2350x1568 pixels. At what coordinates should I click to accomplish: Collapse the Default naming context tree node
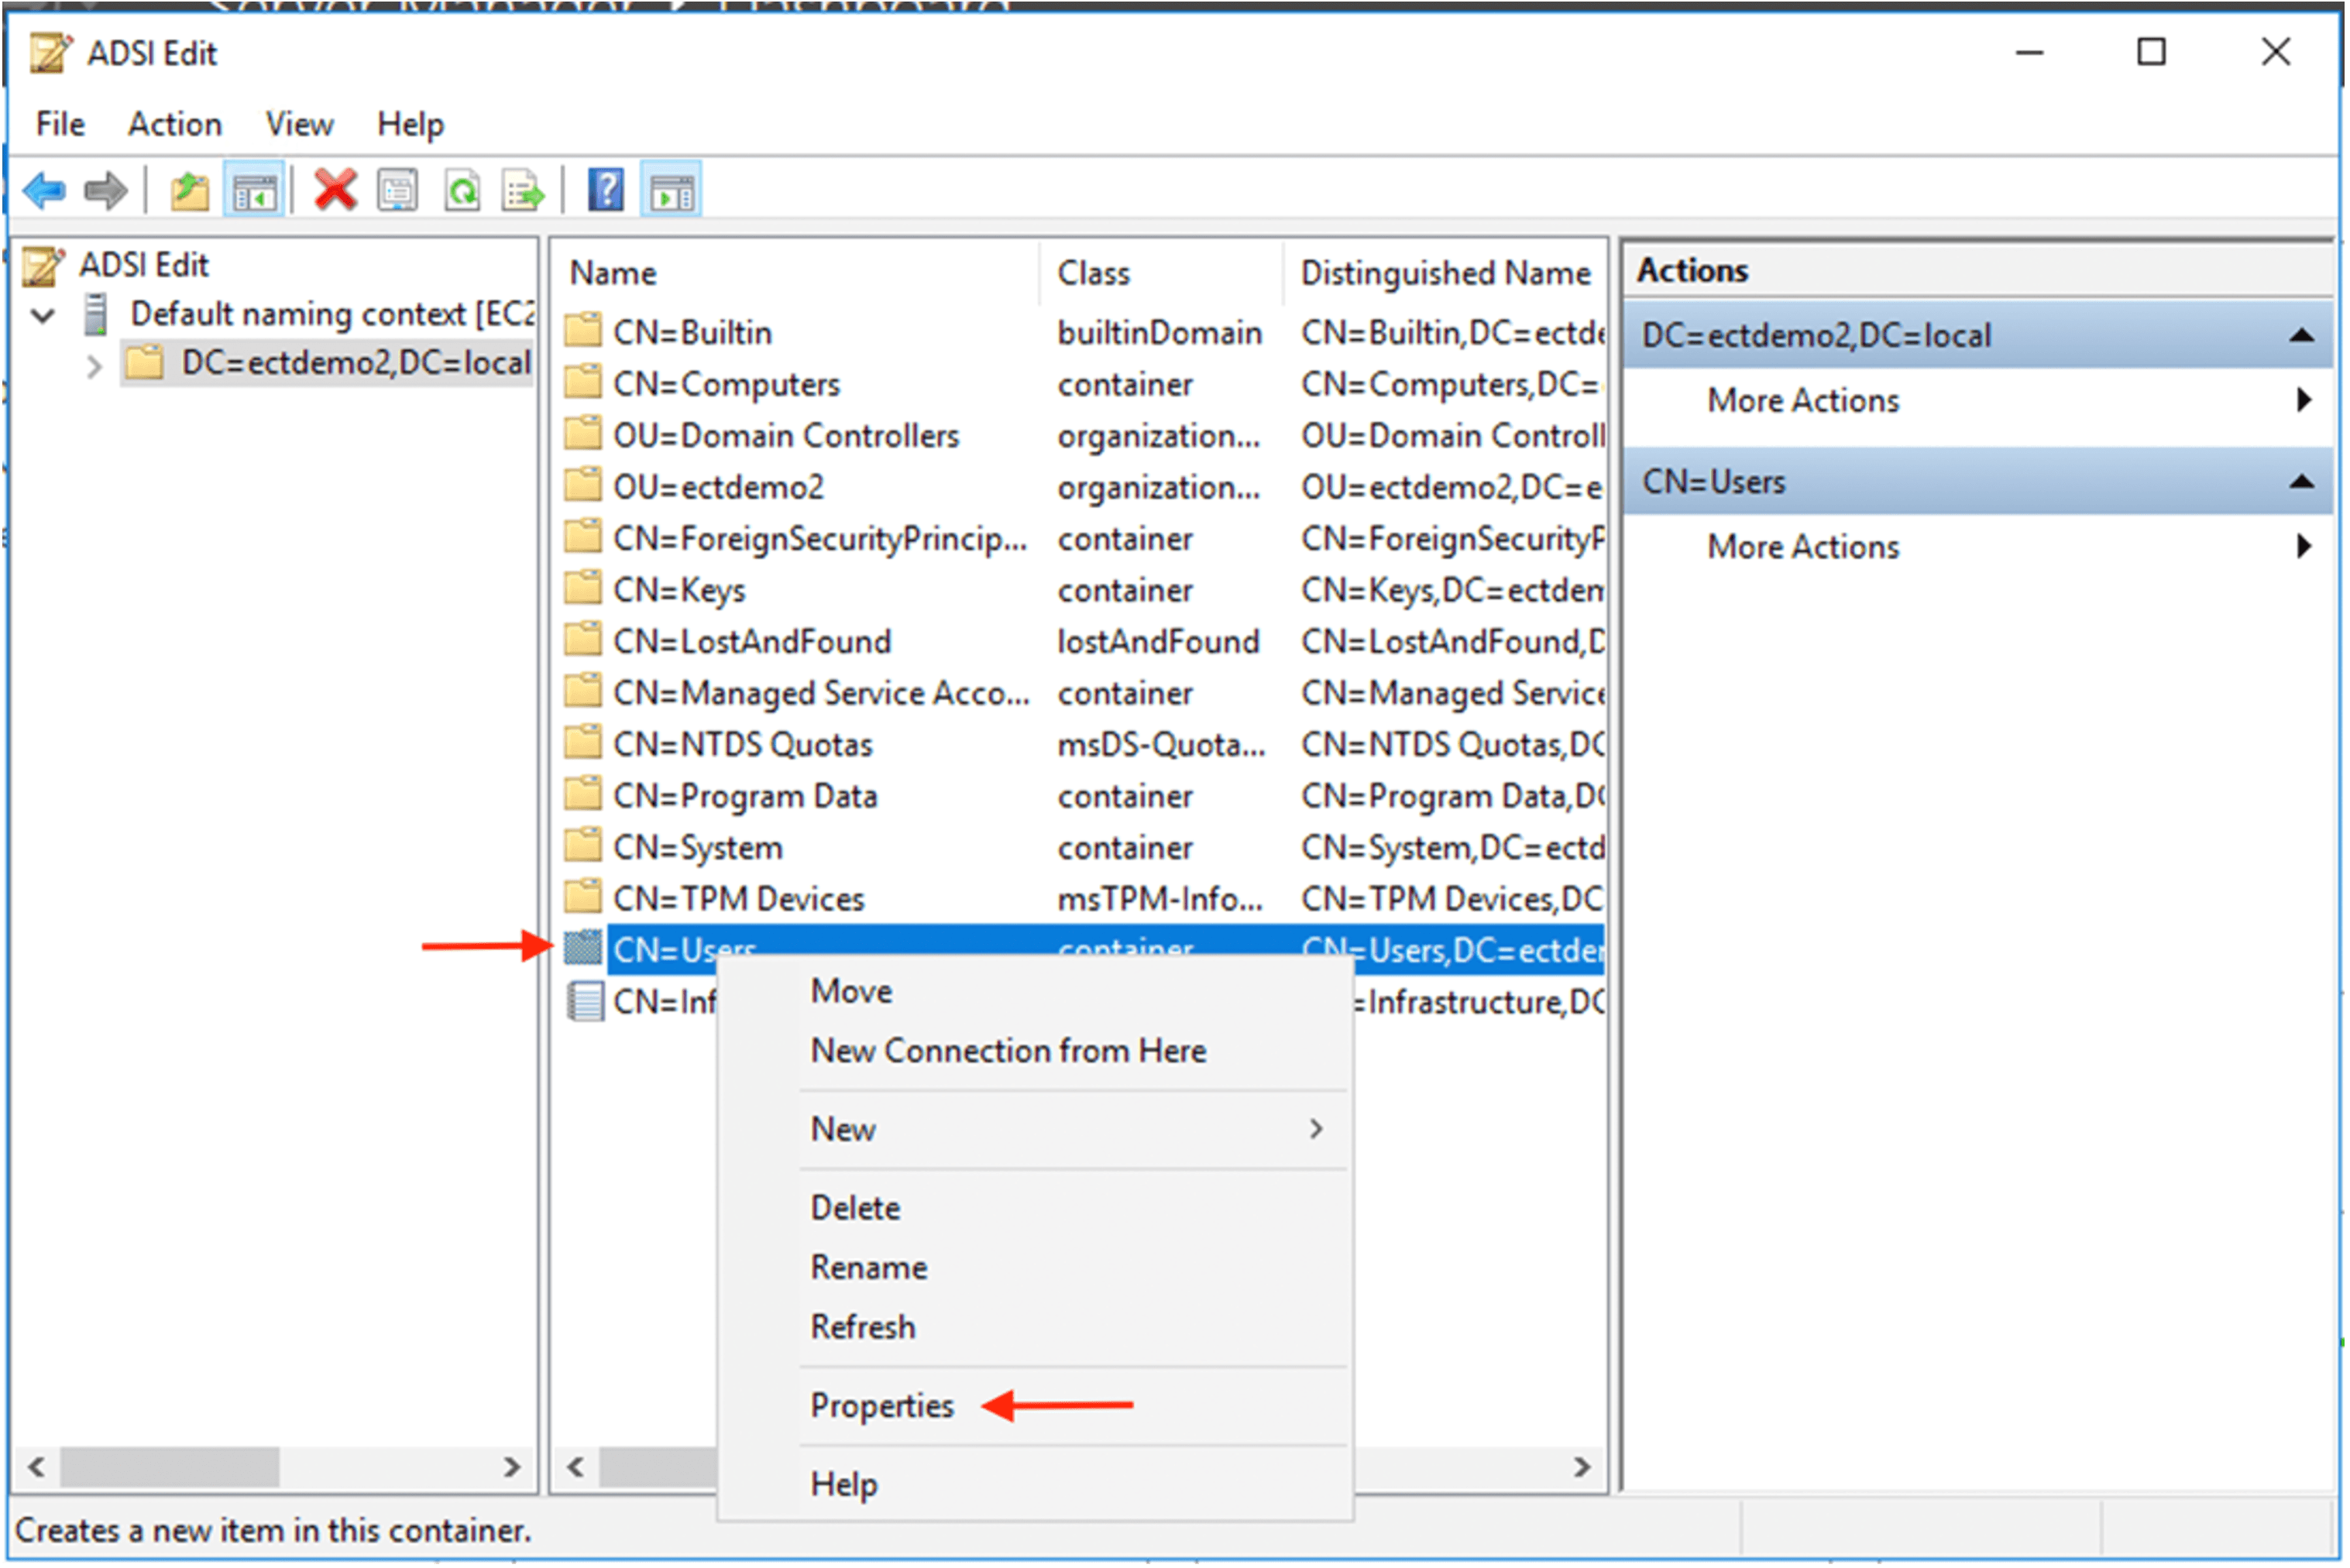coord(43,316)
